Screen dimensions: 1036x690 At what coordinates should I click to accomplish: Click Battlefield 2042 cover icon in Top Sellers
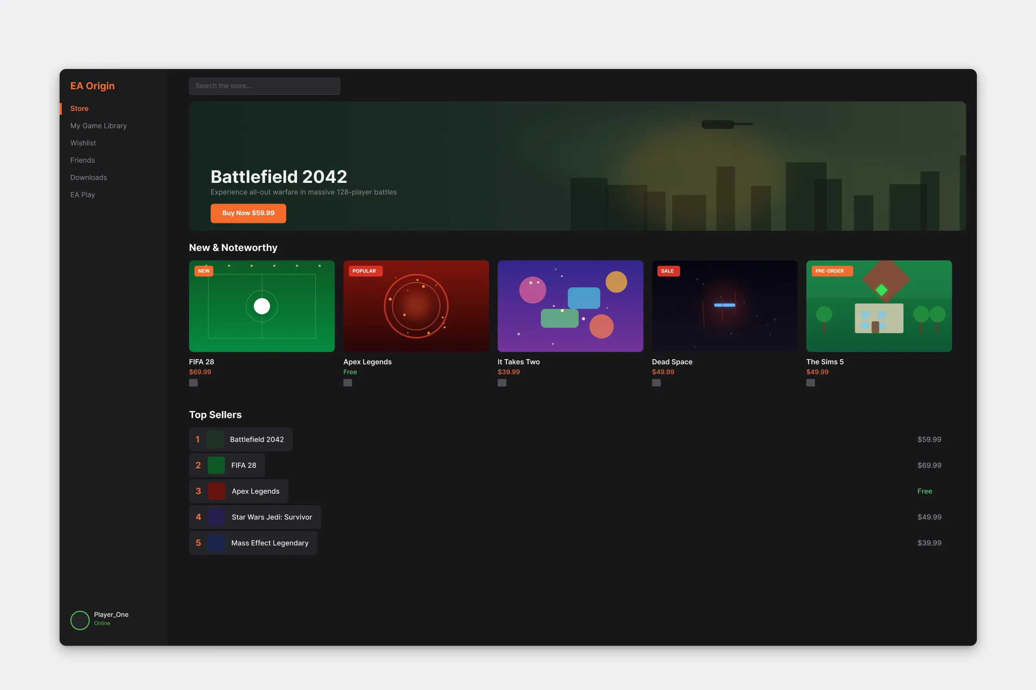point(215,439)
